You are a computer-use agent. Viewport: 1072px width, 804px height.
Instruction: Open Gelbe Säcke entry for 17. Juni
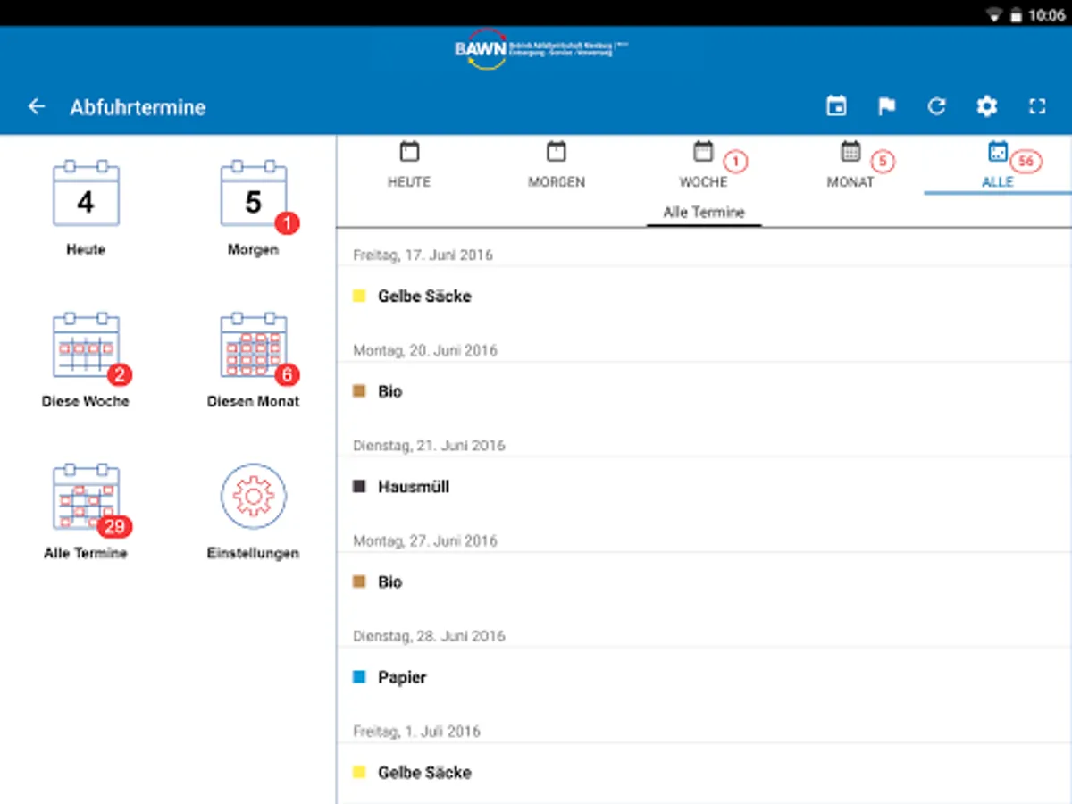coord(704,296)
